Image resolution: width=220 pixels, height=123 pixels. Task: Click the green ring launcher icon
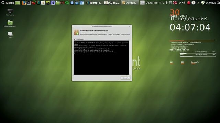point(67,3)
